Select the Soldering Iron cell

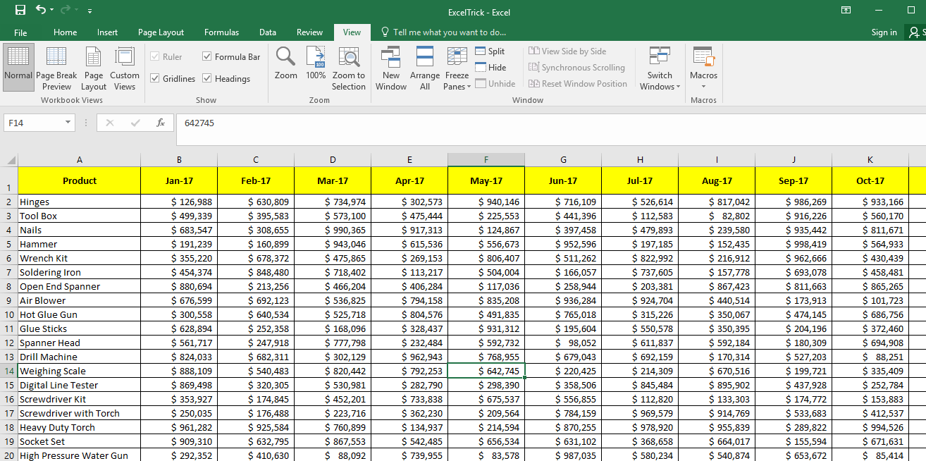click(x=80, y=272)
